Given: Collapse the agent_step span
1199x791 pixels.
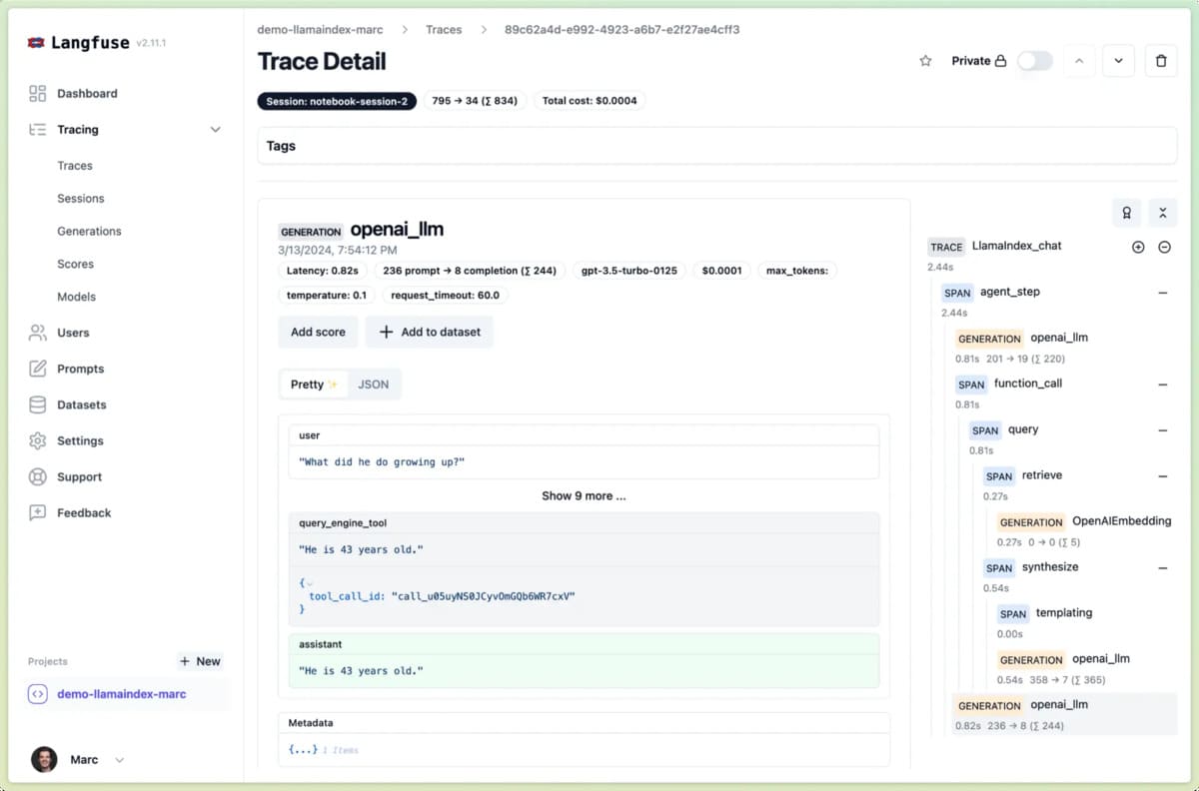Looking at the screenshot, I should click(1163, 293).
